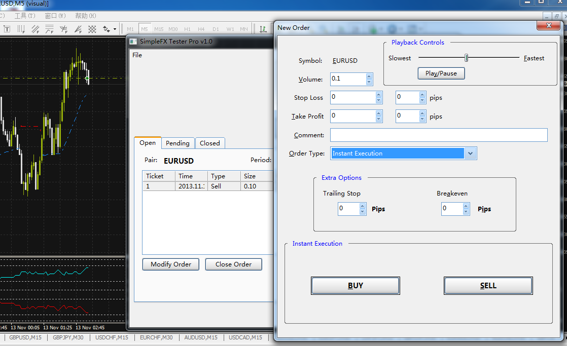The image size is (567, 346).
Task: Switch chart to M30 timeframe
Action: click(173, 29)
